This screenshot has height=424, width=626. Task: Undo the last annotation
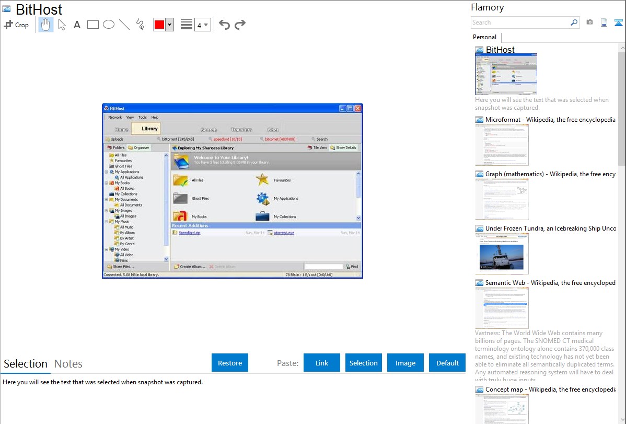224,25
